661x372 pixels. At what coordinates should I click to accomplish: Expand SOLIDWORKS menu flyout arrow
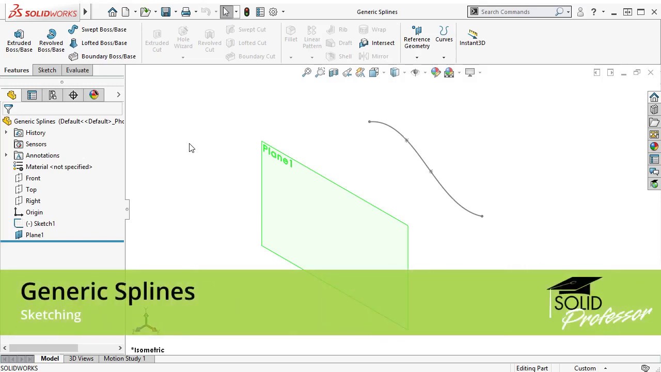[85, 11]
